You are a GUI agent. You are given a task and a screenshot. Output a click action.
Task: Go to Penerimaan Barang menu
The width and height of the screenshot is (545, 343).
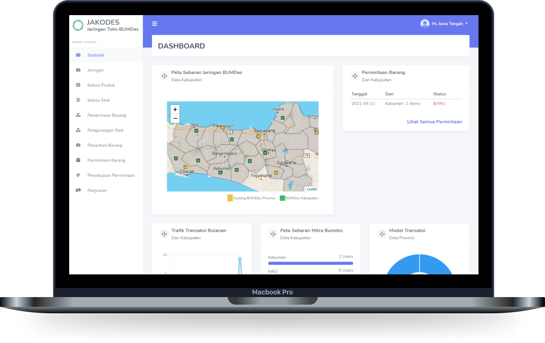tap(106, 115)
